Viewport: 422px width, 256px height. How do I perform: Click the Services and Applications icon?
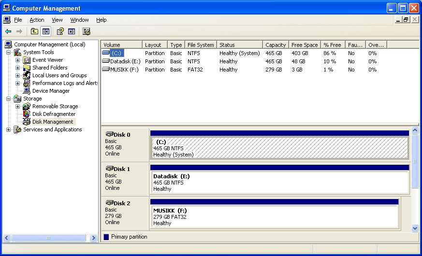[x=17, y=129]
